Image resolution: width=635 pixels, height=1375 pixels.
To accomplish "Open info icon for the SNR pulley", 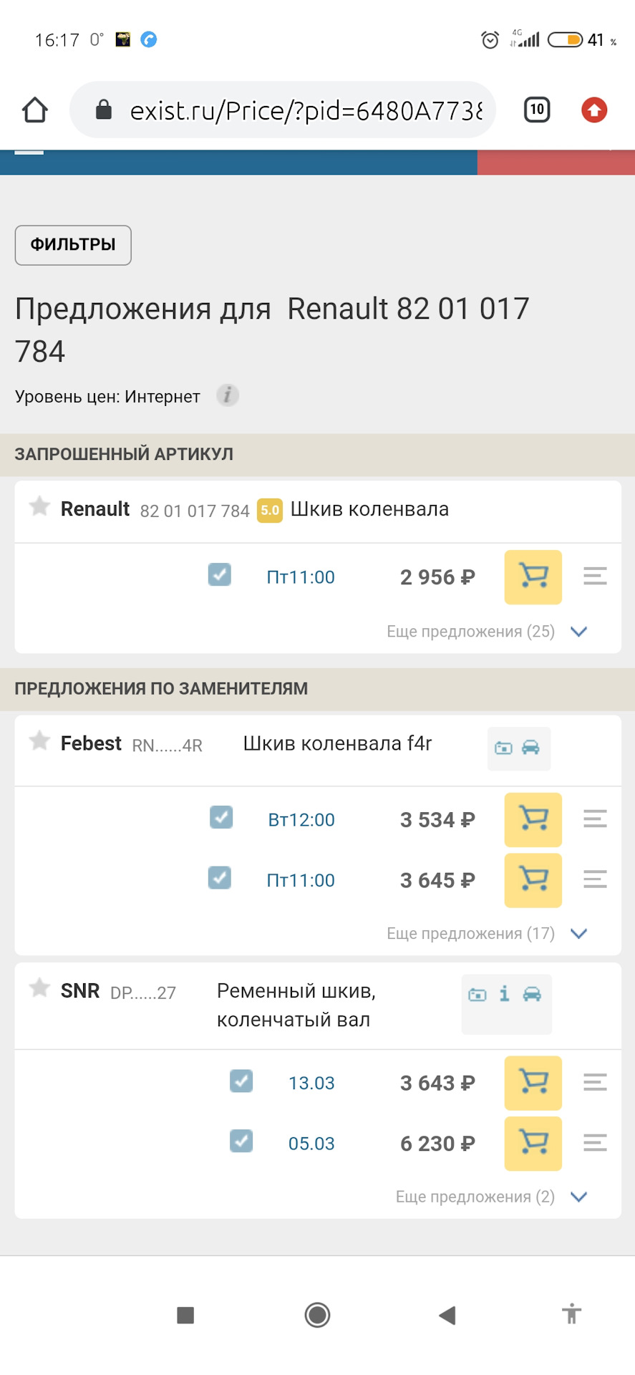I will [506, 993].
